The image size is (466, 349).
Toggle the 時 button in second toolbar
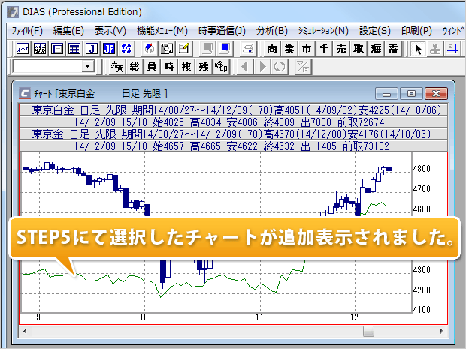click(169, 67)
